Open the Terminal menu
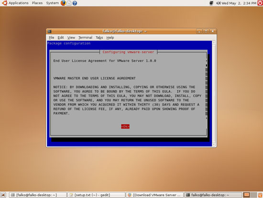The width and height of the screenshot is (263, 198). pos(86,37)
